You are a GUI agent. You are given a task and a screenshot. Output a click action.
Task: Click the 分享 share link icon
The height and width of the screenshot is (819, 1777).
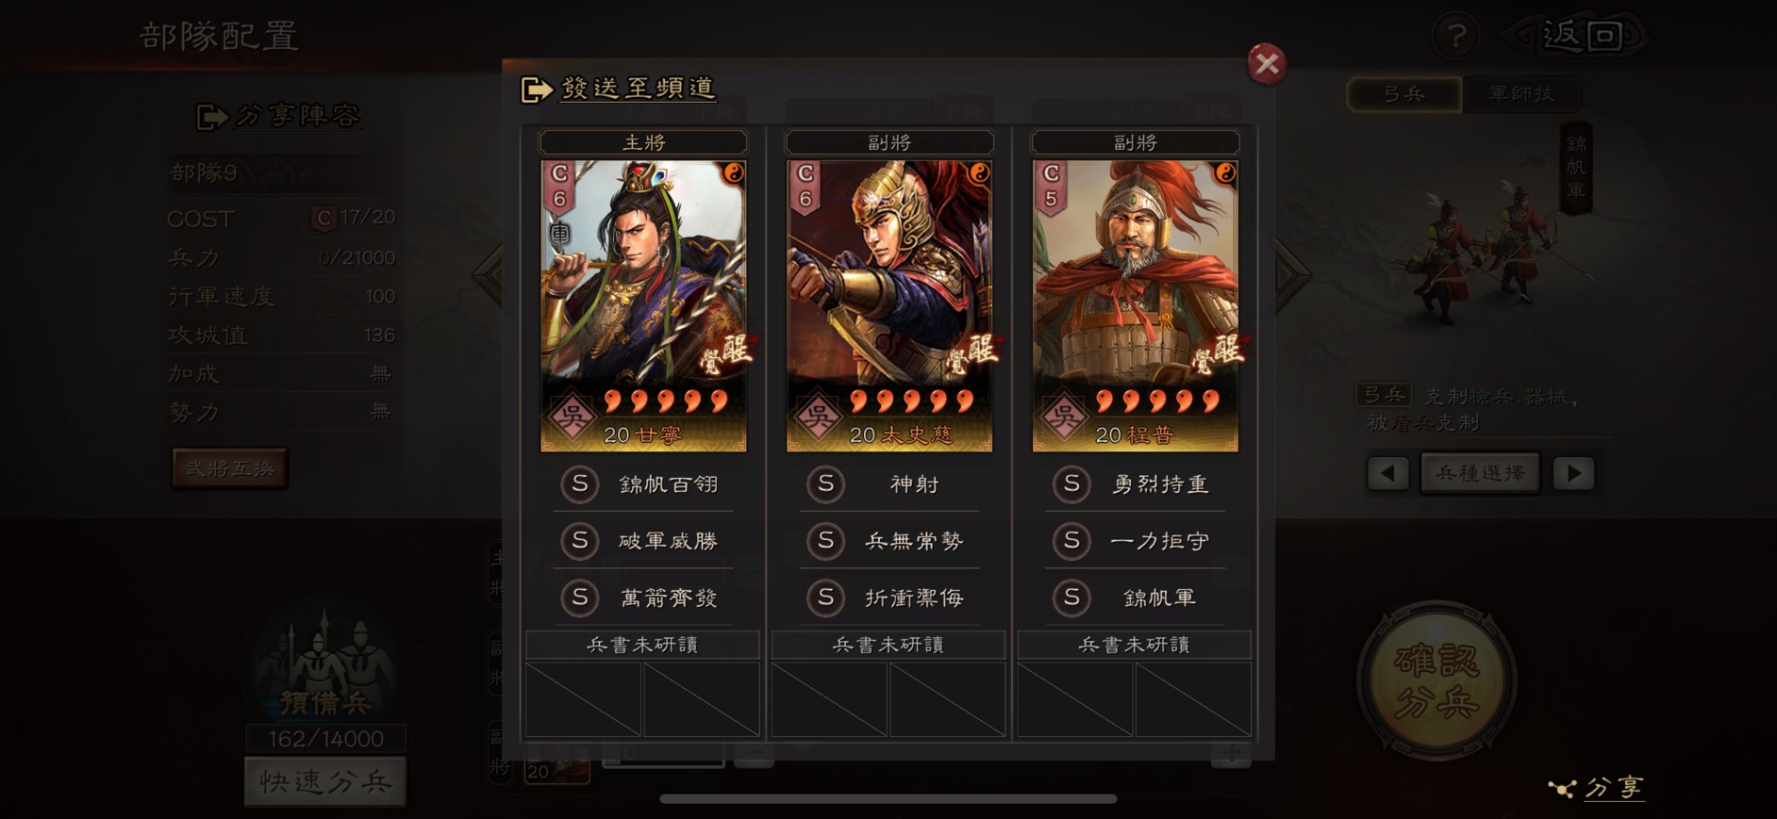click(1562, 788)
